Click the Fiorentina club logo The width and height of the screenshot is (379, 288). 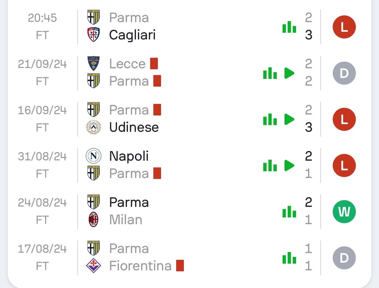pos(94,266)
